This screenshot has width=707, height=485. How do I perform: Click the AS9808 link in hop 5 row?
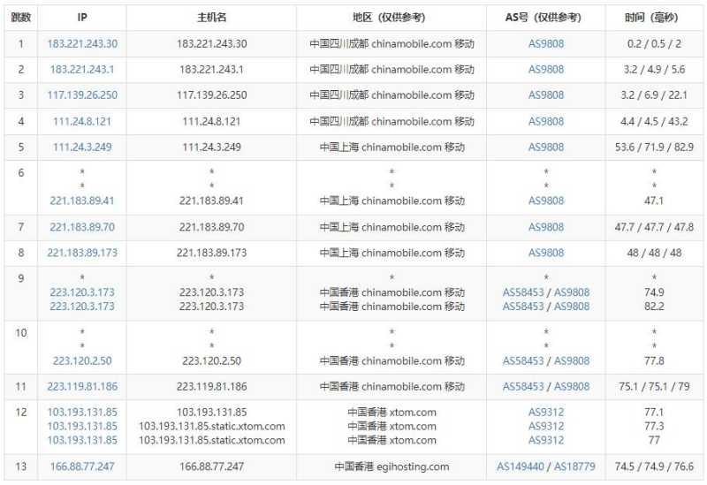[x=545, y=147]
